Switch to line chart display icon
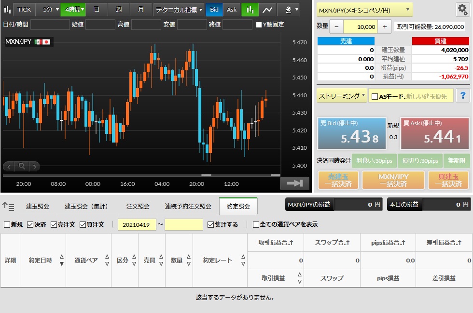473x313 pixels. click(x=267, y=10)
